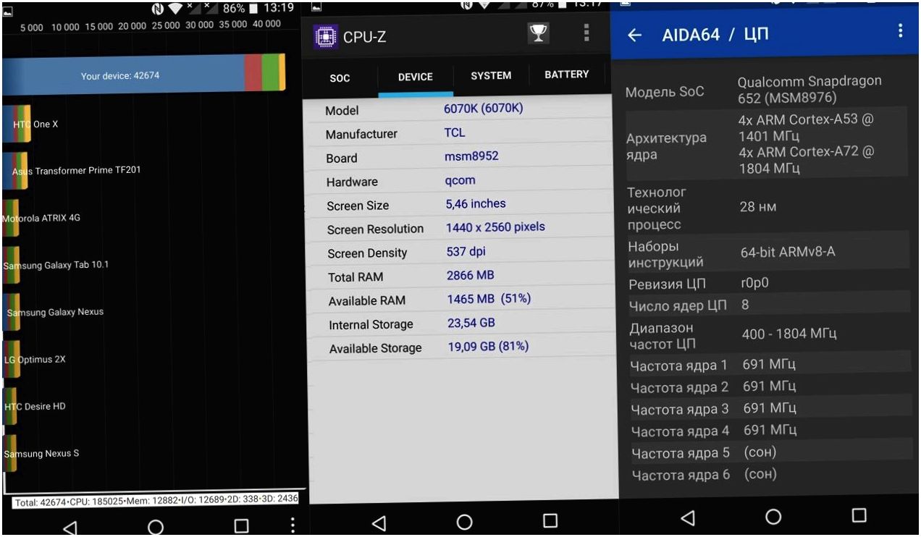Tap the Total RAM value 2866 MB
The height and width of the screenshot is (537, 921).
471,276
